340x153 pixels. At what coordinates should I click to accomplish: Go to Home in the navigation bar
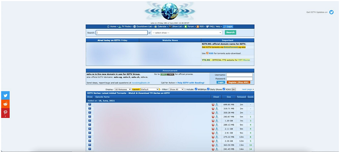tap(111, 27)
